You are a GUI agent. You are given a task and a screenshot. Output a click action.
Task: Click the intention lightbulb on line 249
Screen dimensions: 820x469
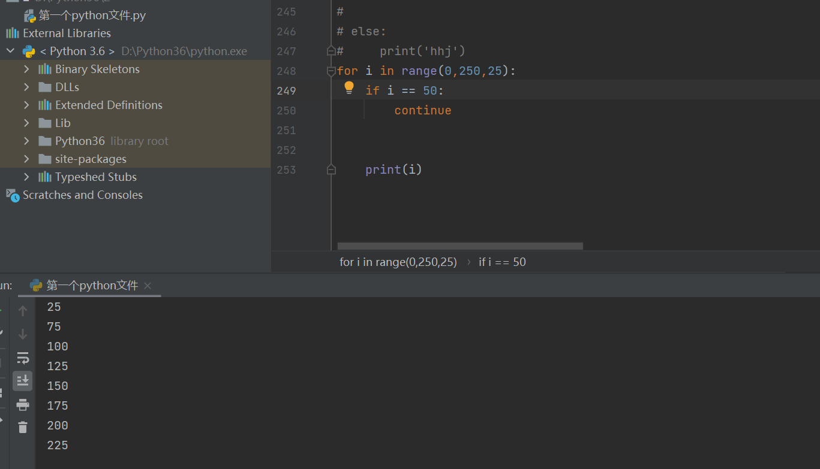pos(349,89)
